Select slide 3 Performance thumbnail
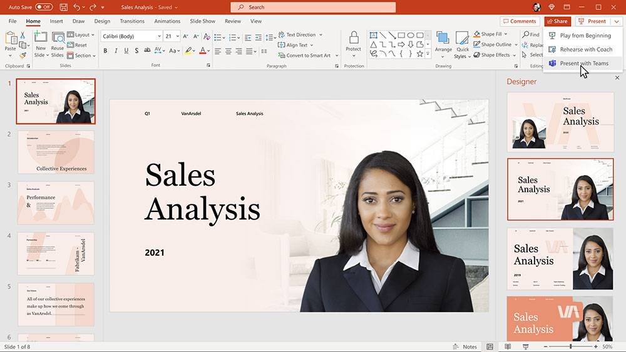 click(x=56, y=203)
